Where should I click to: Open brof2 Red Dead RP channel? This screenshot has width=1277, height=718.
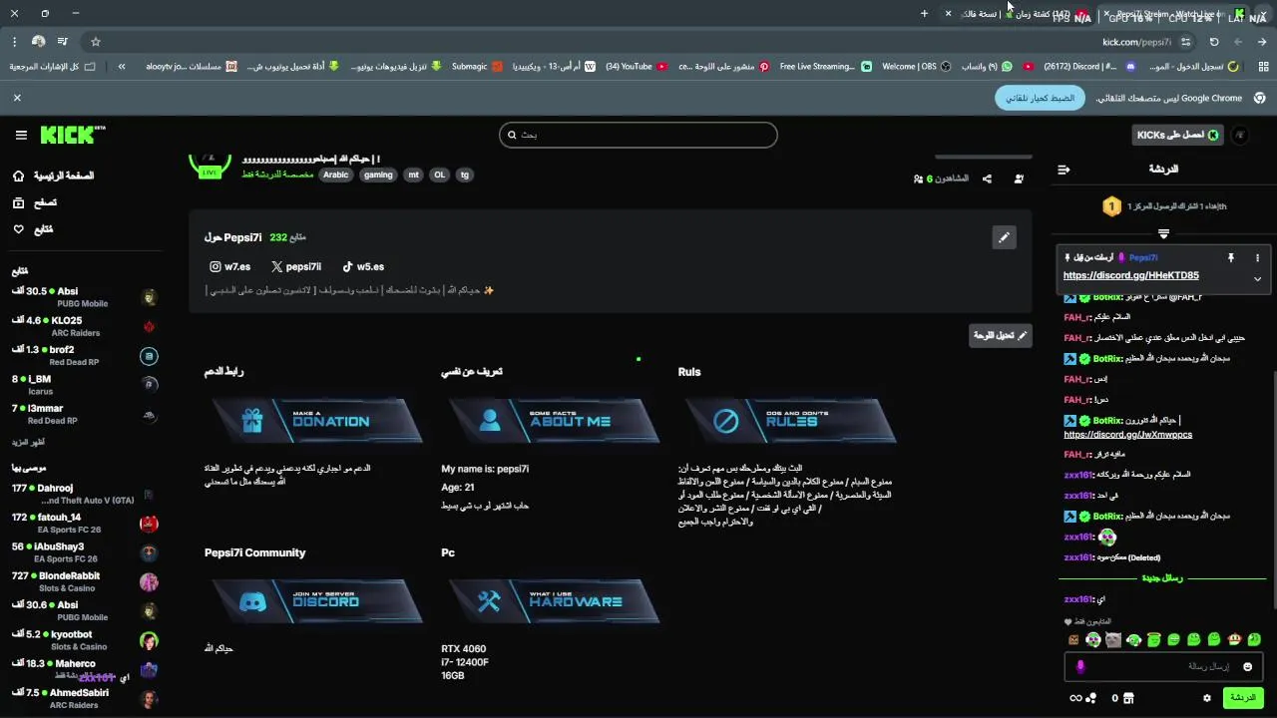84,355
